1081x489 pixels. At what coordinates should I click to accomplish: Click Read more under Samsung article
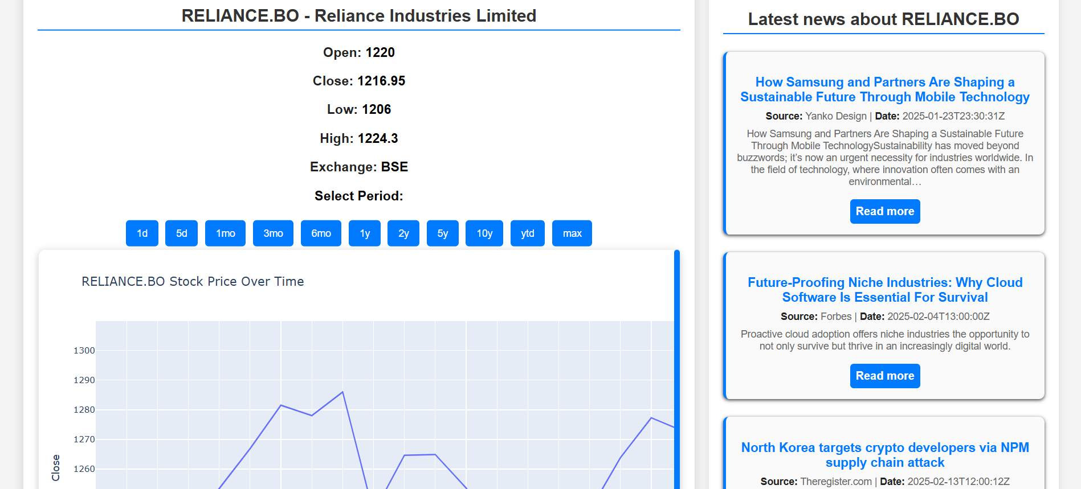pyautogui.click(x=885, y=211)
